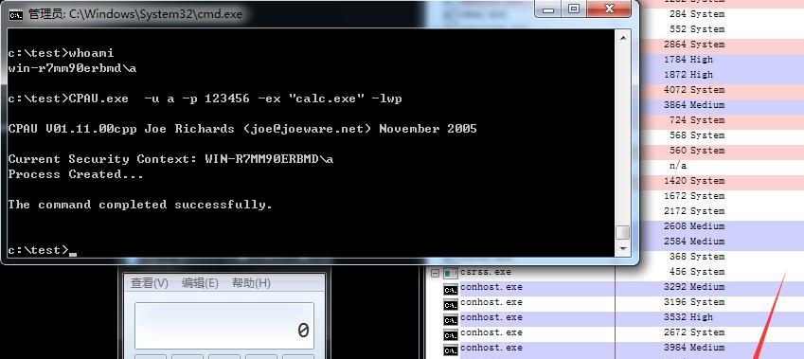Click the cmd.exe title bar icon
Image resolution: width=804 pixels, height=359 pixels.
16,14
